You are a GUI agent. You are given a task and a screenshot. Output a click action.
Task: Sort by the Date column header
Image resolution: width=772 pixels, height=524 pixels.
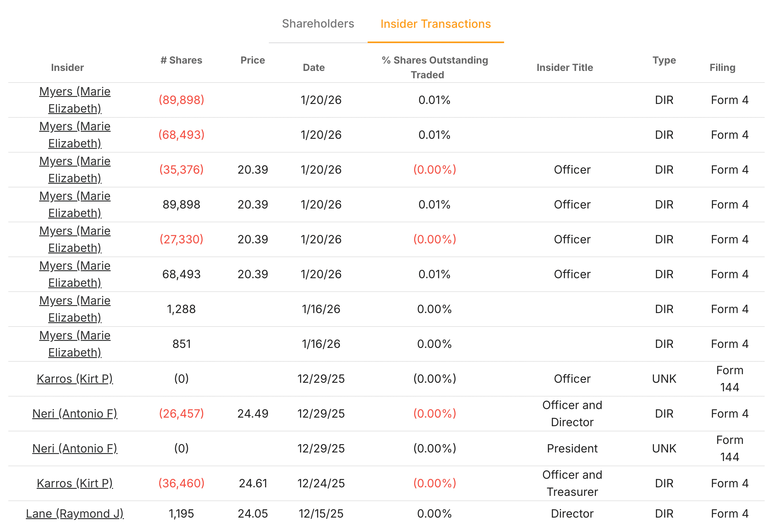[x=314, y=67]
